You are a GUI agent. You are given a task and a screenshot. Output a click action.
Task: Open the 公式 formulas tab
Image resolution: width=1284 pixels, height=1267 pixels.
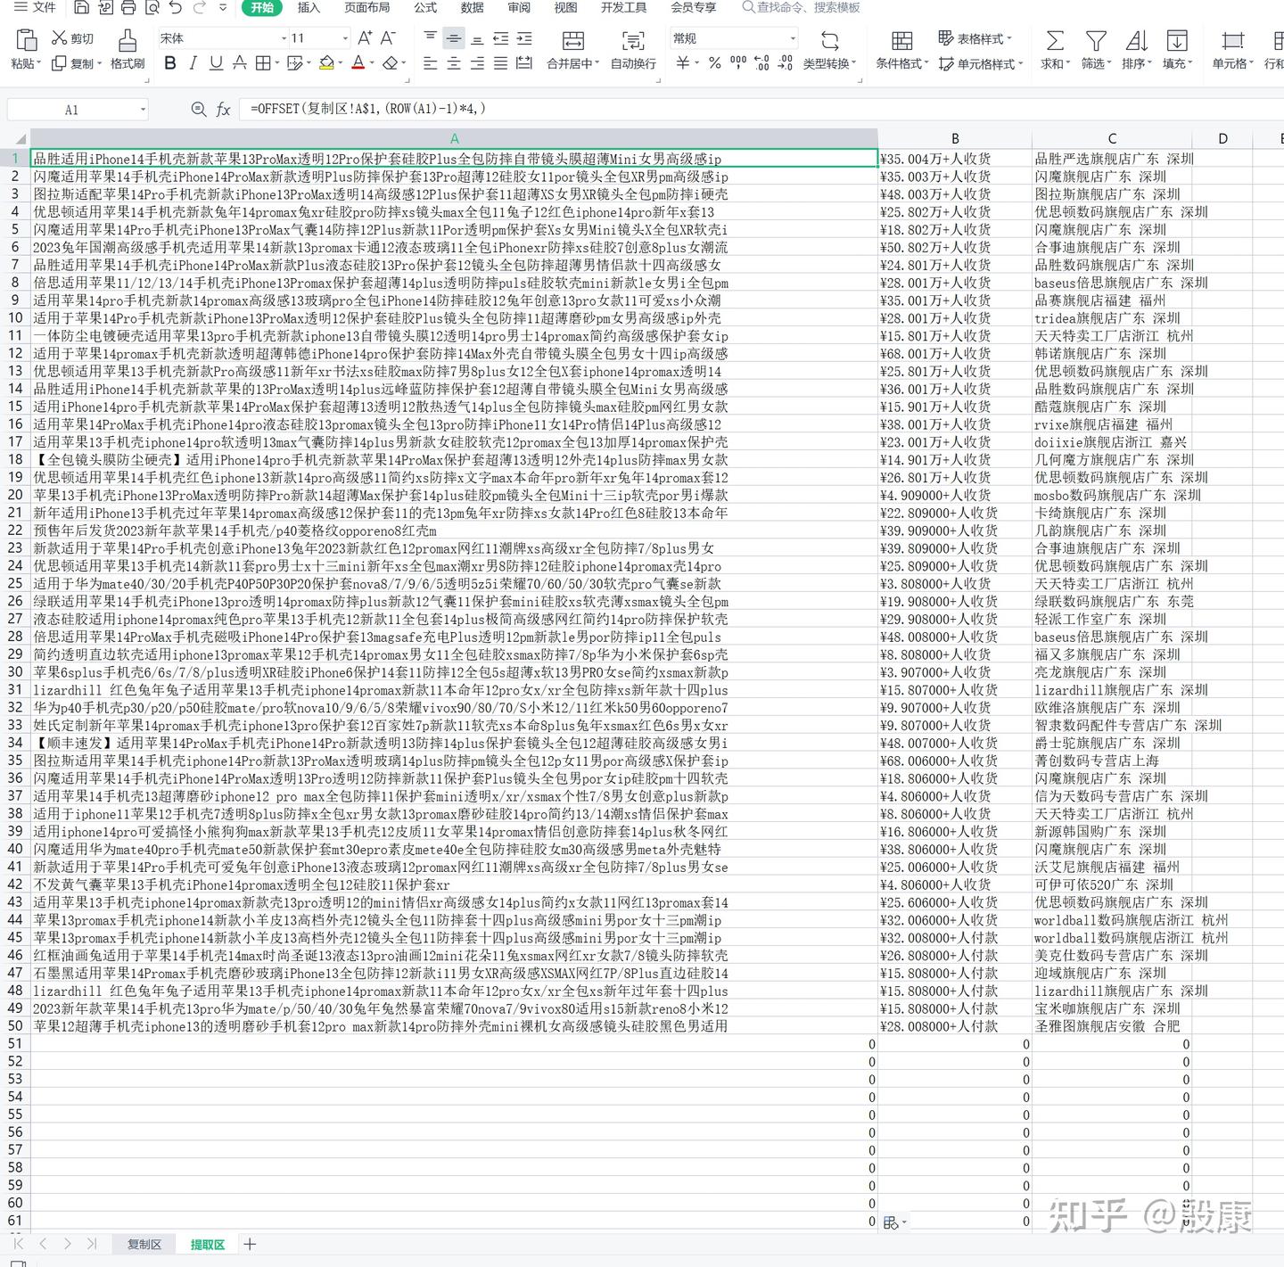(x=425, y=7)
